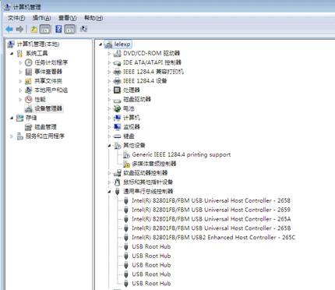Select 计算机管理(本地) root node

[x=38, y=44]
